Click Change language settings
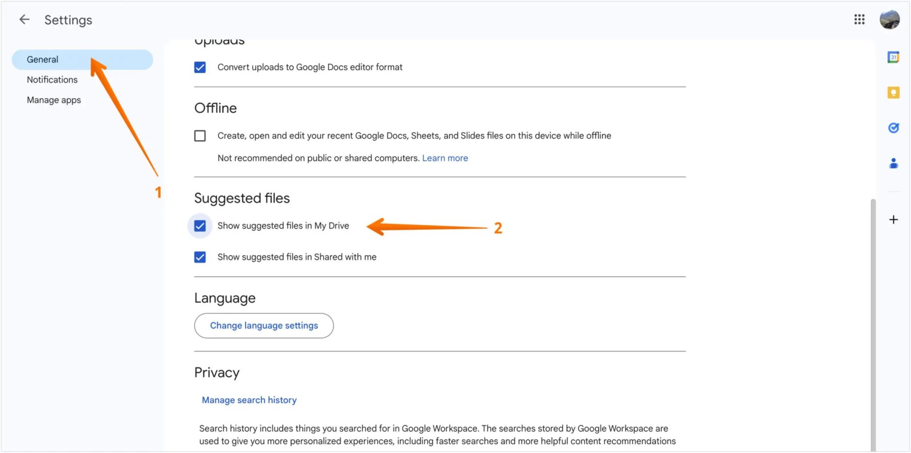This screenshot has height=453, width=911. pos(264,325)
